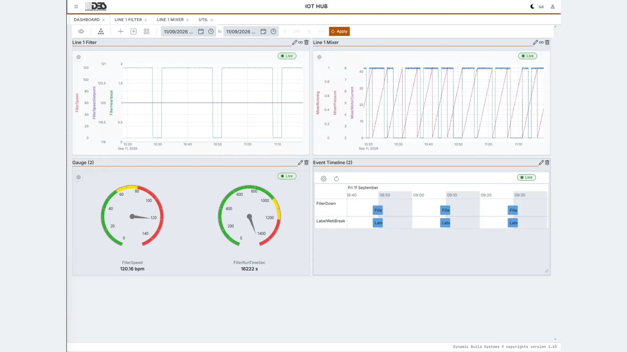
Task: Toggle Live mode on Line 1 Filter
Action: tap(287, 56)
